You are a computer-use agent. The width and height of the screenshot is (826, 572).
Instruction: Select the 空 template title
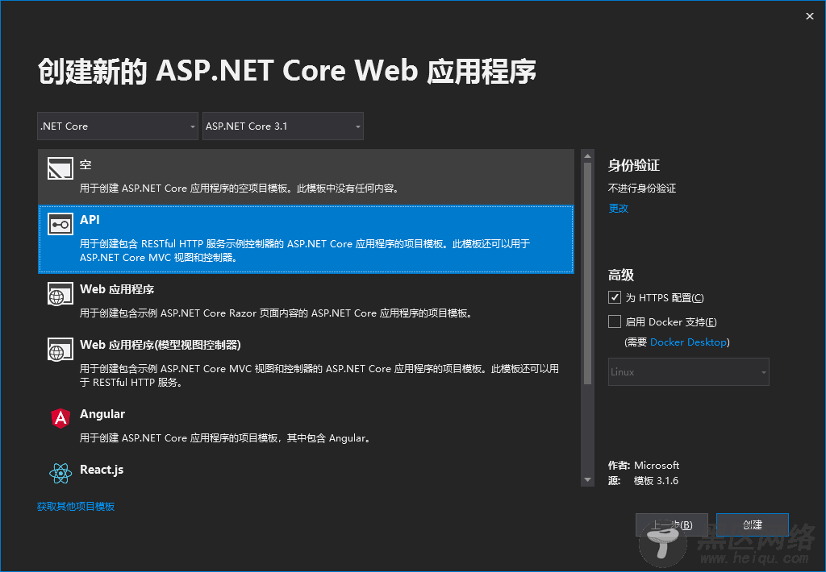[x=86, y=164]
